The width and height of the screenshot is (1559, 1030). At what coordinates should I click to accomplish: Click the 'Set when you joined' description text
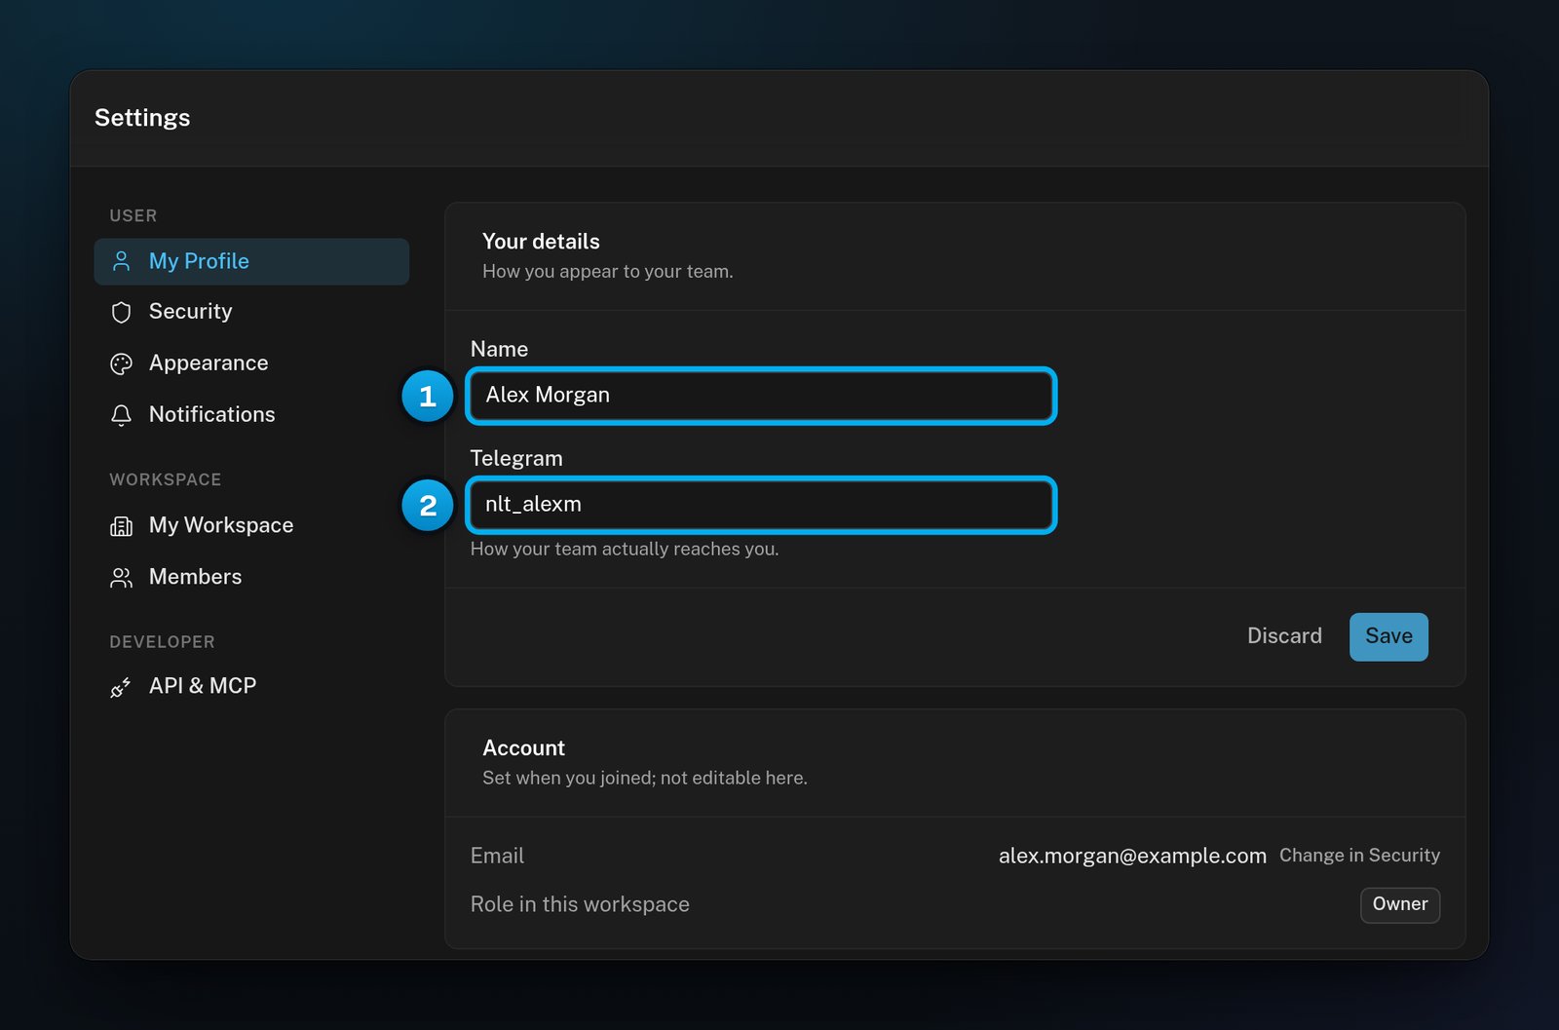click(x=645, y=778)
